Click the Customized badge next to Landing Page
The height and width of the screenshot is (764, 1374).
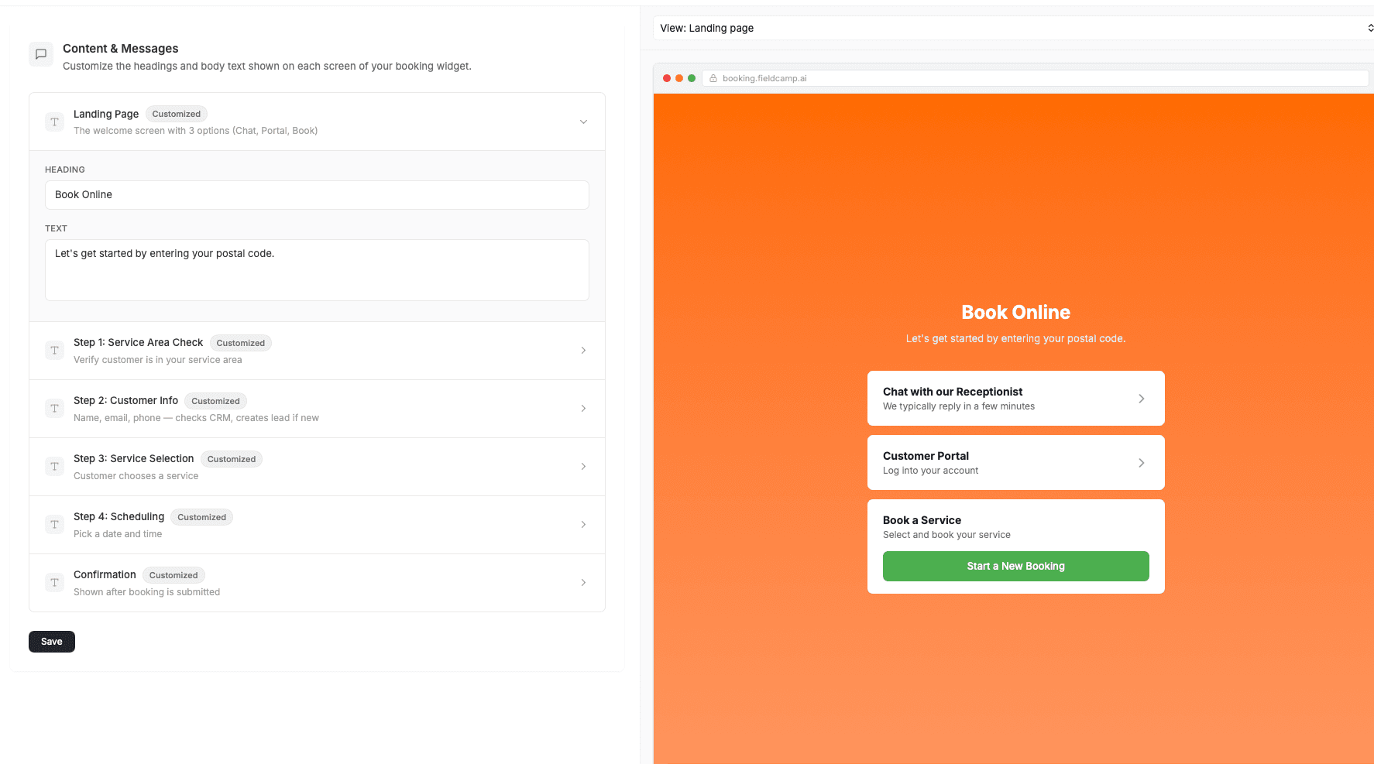point(176,114)
